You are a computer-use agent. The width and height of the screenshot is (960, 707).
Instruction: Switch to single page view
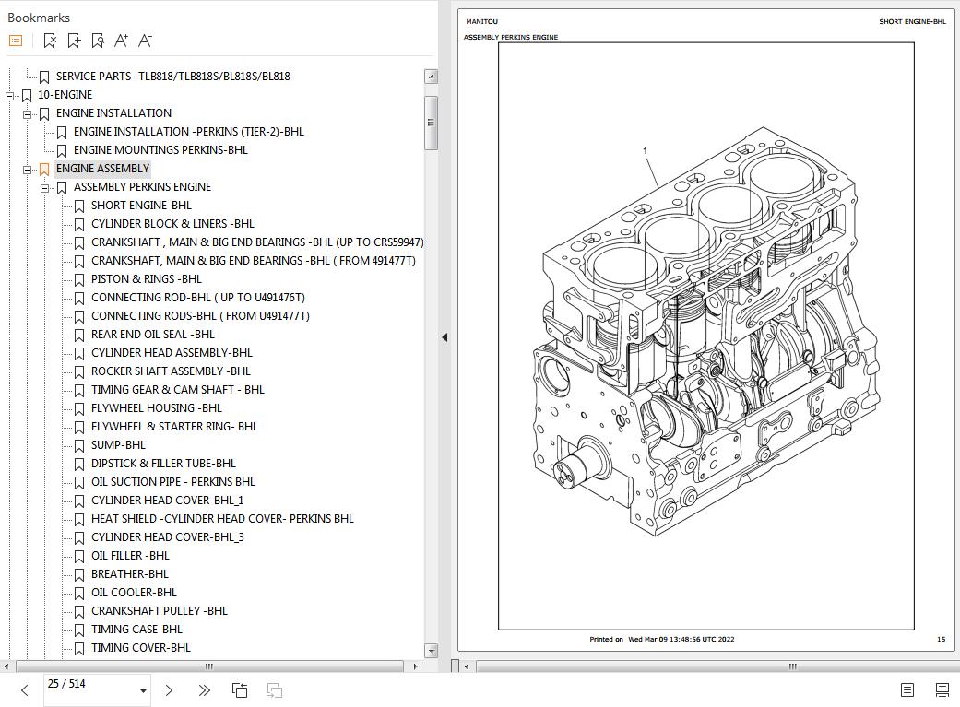coord(907,690)
